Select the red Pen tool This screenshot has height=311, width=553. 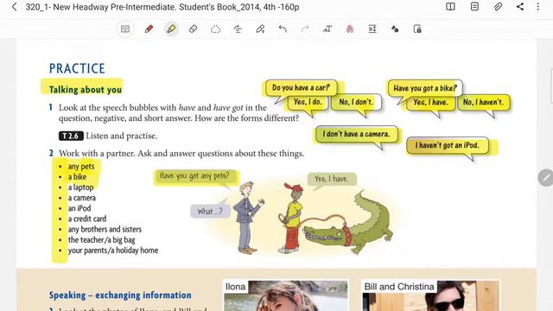[x=149, y=29]
